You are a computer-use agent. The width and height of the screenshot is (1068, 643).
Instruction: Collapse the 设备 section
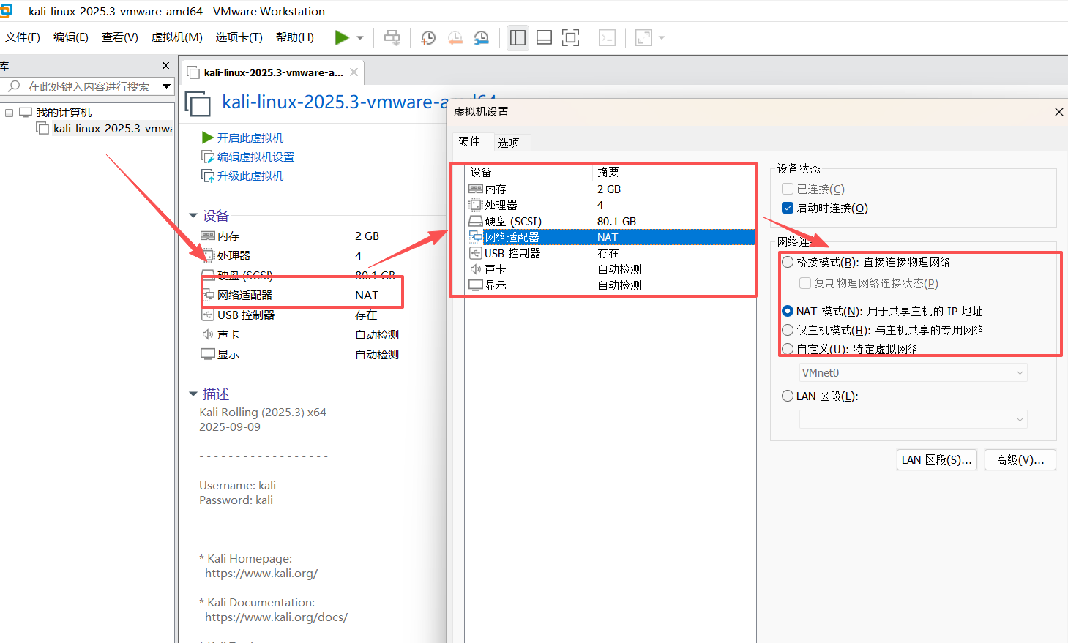pyautogui.click(x=193, y=216)
